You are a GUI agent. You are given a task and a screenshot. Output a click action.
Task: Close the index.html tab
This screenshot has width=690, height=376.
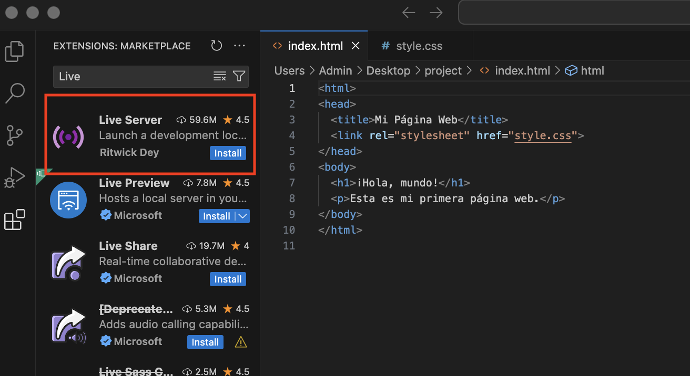point(356,46)
